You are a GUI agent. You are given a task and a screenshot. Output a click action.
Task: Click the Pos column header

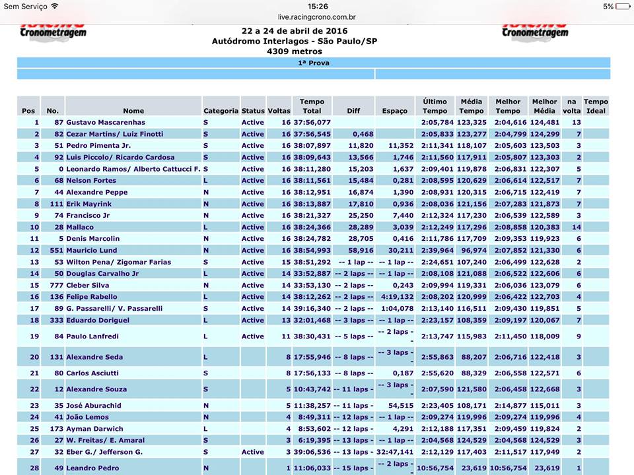pyautogui.click(x=28, y=111)
